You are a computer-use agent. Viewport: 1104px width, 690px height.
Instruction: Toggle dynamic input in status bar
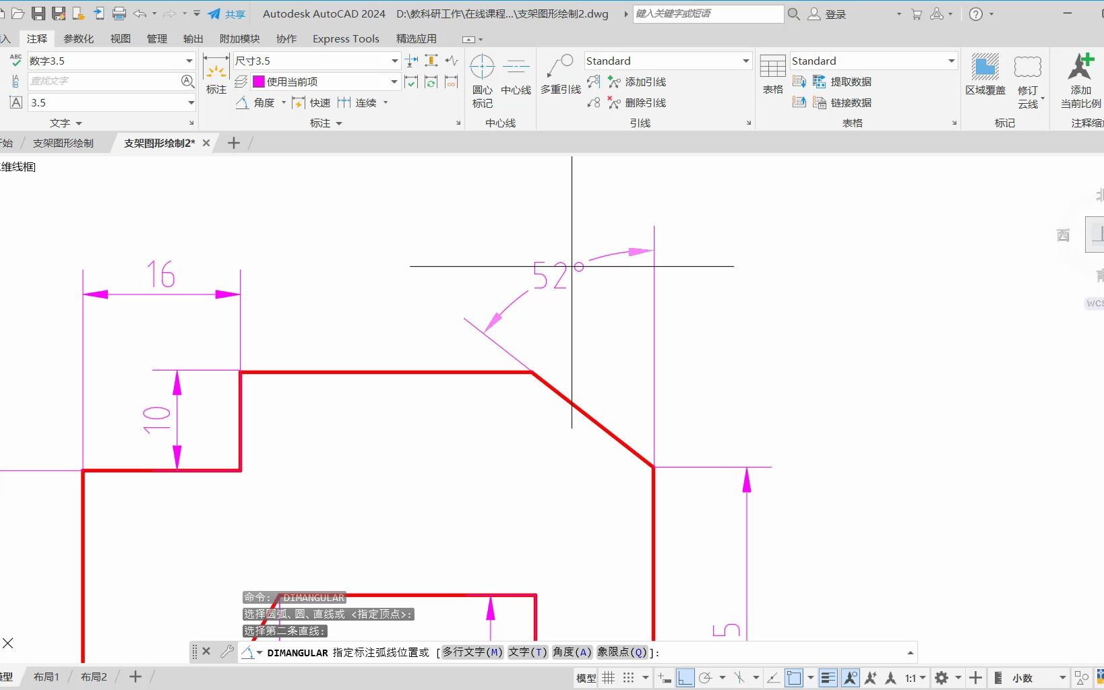[665, 678]
